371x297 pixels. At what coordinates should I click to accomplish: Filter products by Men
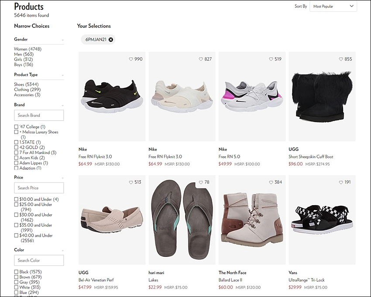coord(18,54)
